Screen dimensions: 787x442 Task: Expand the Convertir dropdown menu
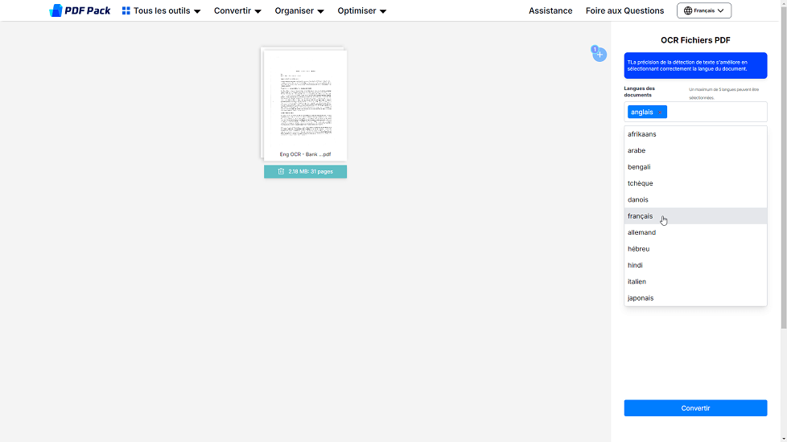click(x=237, y=11)
